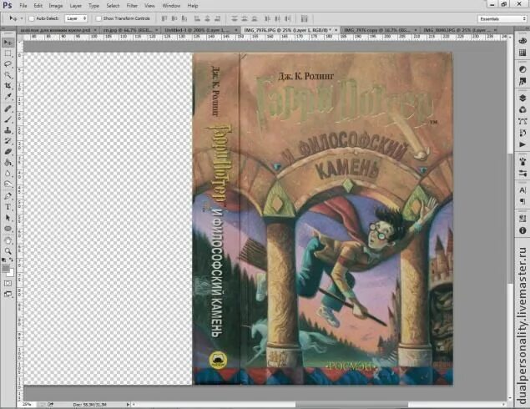Select the Rectangular Marquee tool
Image resolution: width=530 pixels, height=409 pixels.
tap(8, 53)
